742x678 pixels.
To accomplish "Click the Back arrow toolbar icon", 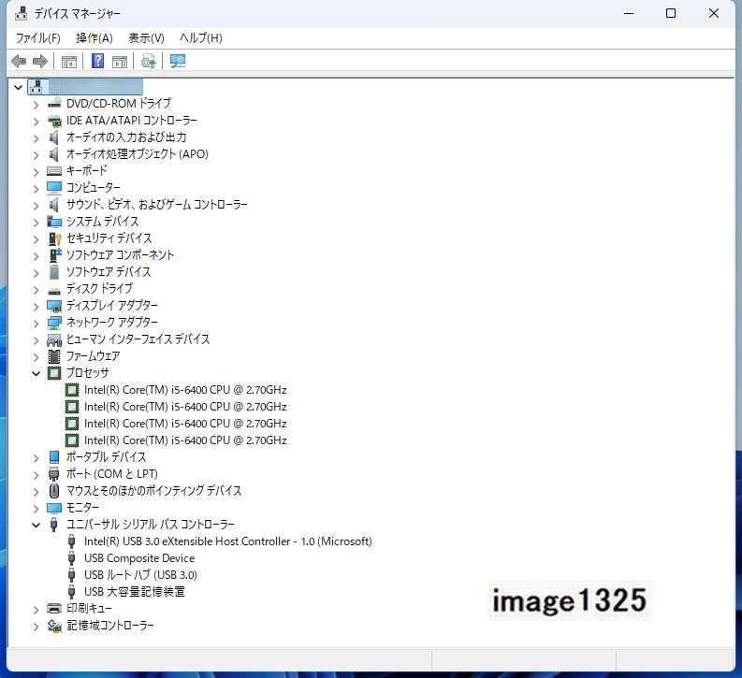I will pyautogui.click(x=19, y=61).
